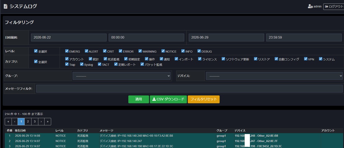Viewport: 344px width, 148px height.
Task: Select device cell FXC9432_22:1D:3C
Action: (258, 146)
